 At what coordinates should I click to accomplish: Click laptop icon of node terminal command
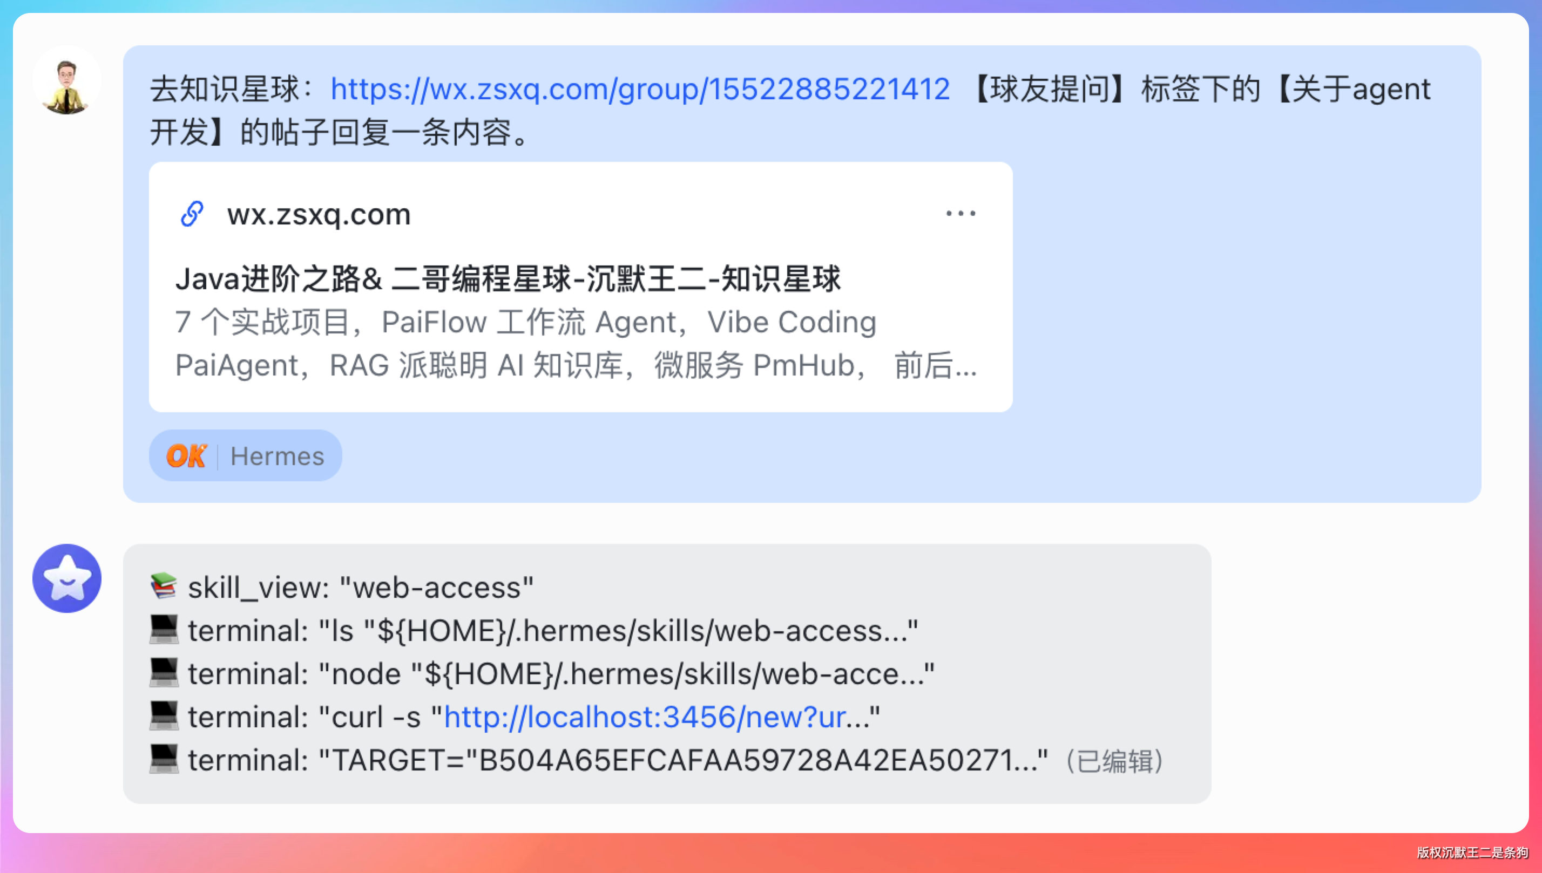[163, 673]
